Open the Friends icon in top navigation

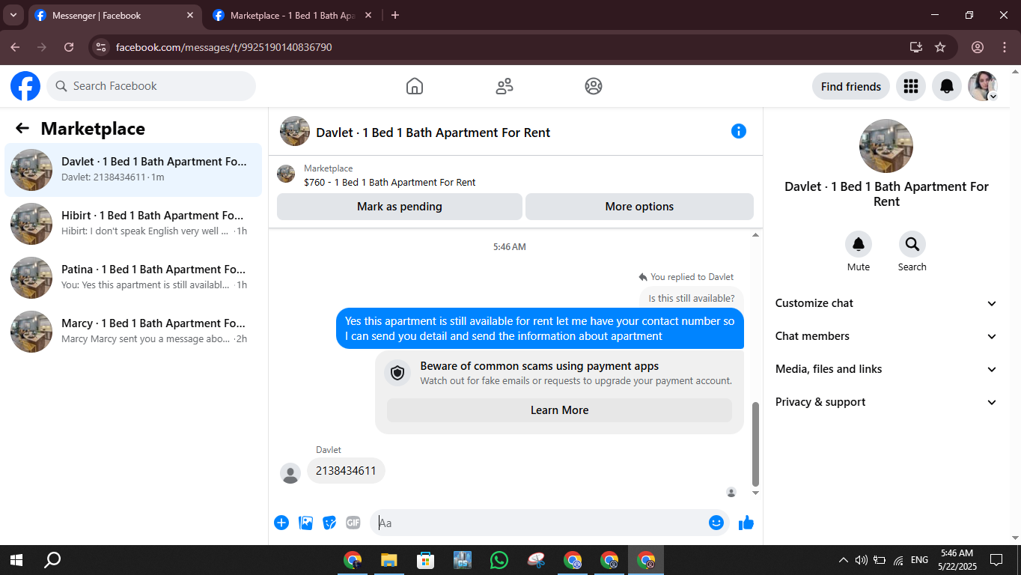tap(505, 86)
